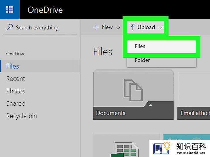Open Recent in the sidebar
Image resolution: width=210 pixels, height=157 pixels.
tap(16, 78)
